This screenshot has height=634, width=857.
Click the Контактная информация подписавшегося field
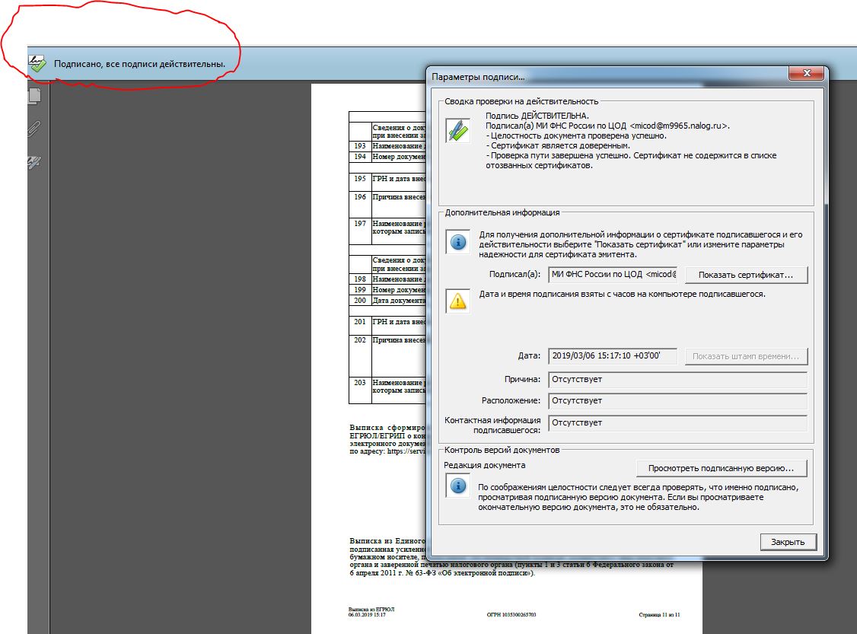[677, 422]
